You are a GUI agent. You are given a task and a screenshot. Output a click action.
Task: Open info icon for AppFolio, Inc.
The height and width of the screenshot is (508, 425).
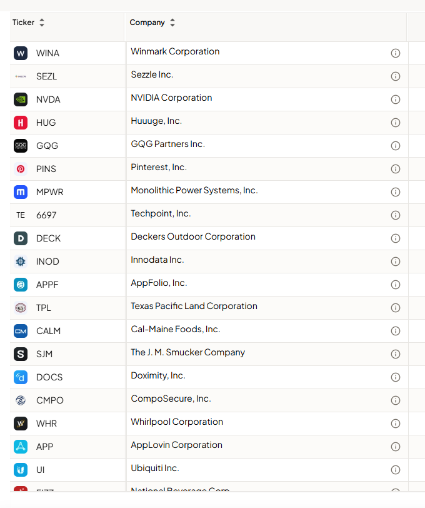click(396, 285)
